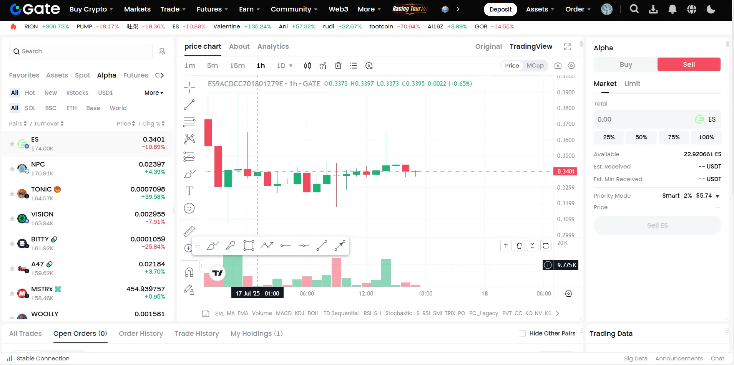Toggle dark mode moon icon

click(711, 9)
